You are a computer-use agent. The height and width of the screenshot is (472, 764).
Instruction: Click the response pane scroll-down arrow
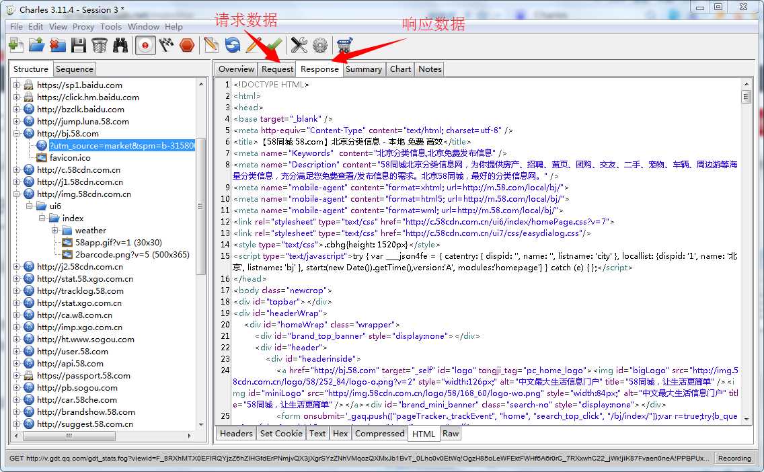coord(747,419)
